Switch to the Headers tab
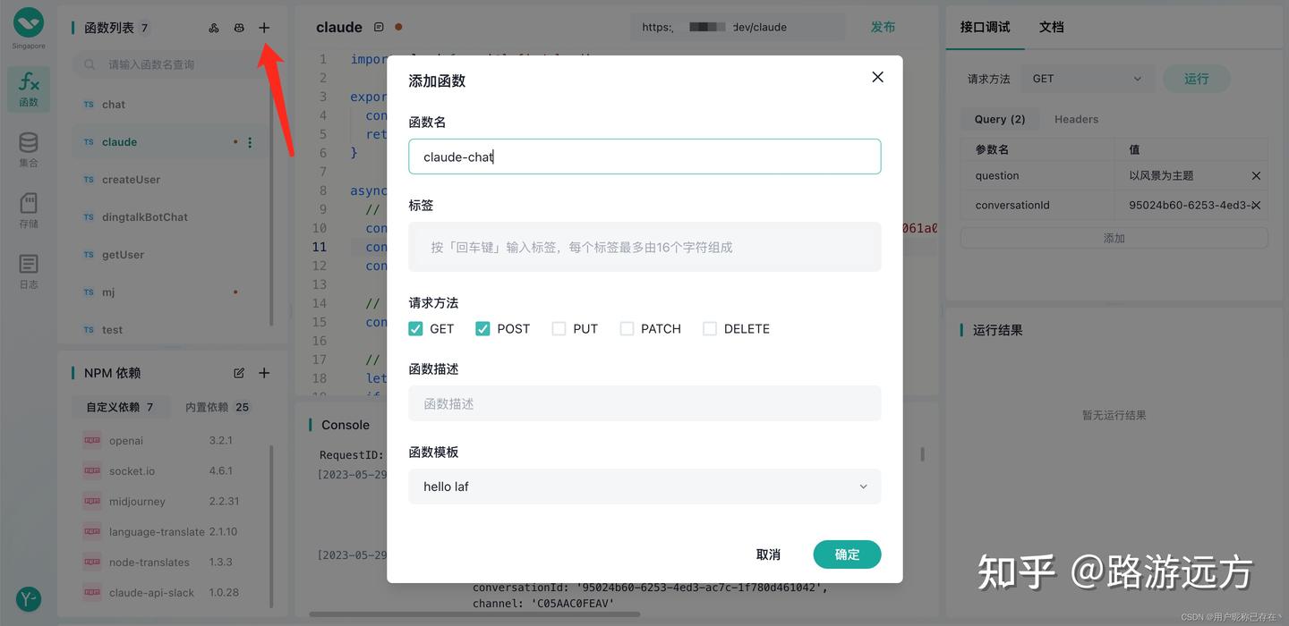 [1076, 118]
